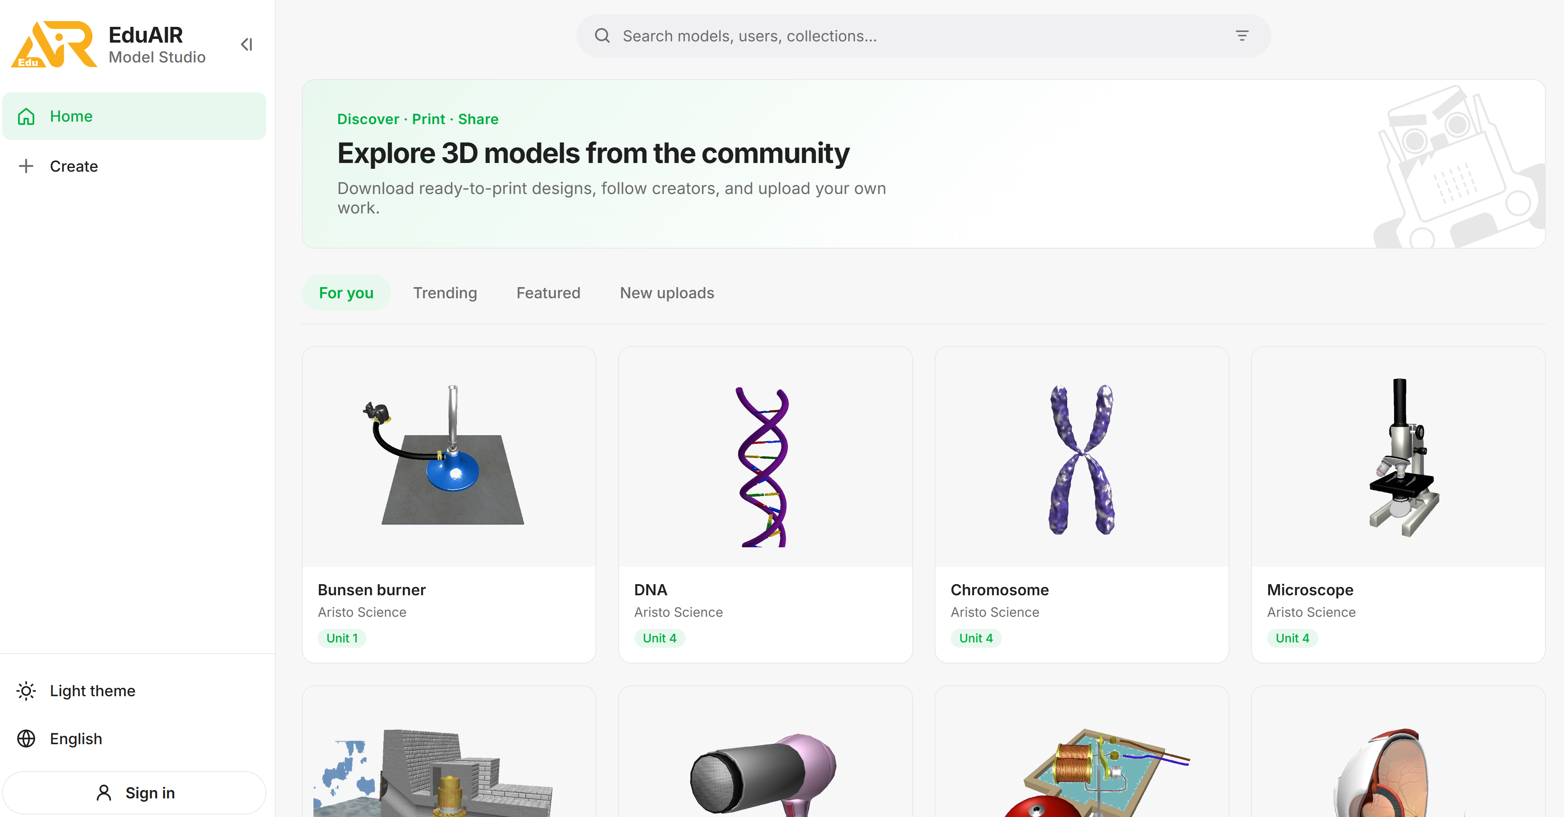This screenshot has height=817, width=1564.
Task: Click the Unit 1 tag on Bunsen burner
Action: (x=342, y=638)
